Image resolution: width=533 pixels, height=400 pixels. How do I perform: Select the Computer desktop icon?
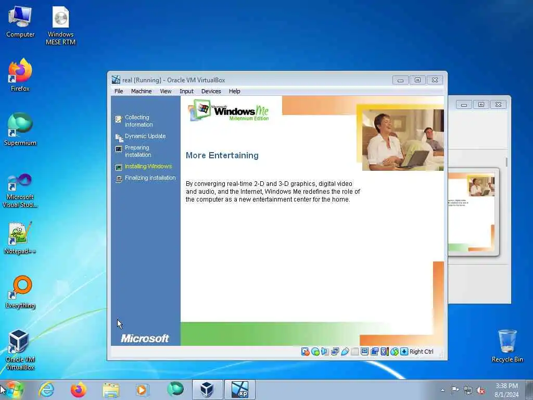pyautogui.click(x=20, y=22)
